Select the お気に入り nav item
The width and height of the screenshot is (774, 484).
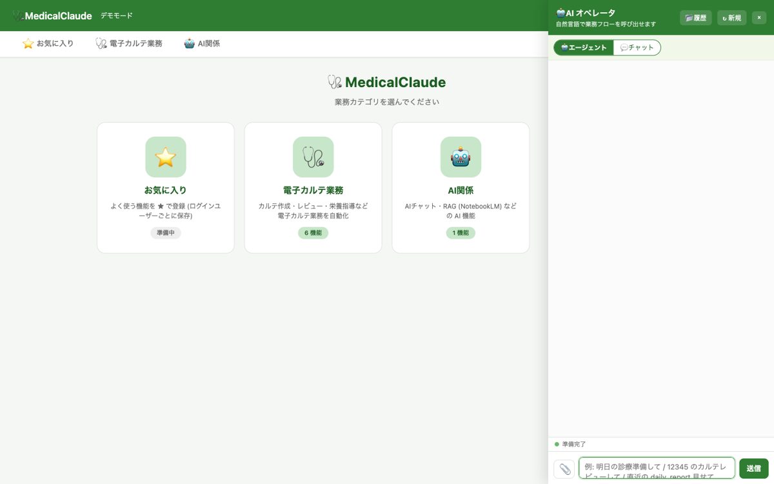coord(48,44)
